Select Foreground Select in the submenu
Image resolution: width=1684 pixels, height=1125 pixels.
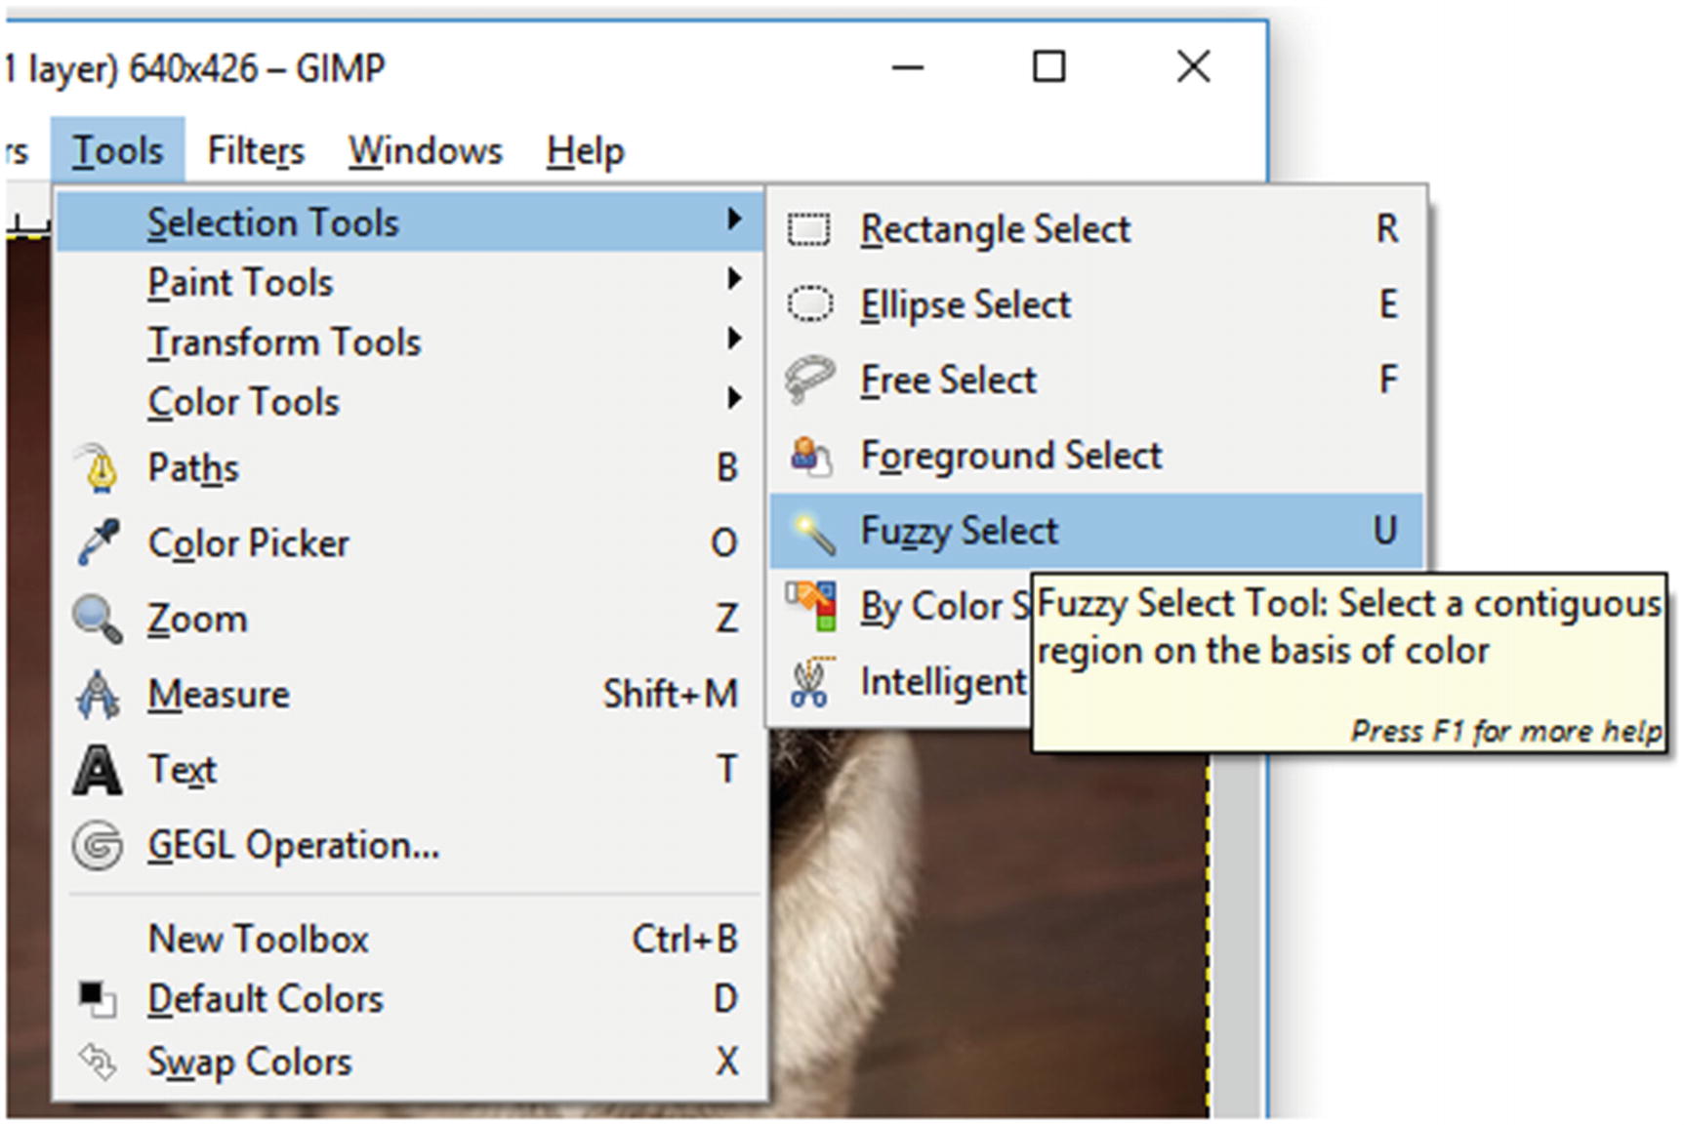(1096, 456)
